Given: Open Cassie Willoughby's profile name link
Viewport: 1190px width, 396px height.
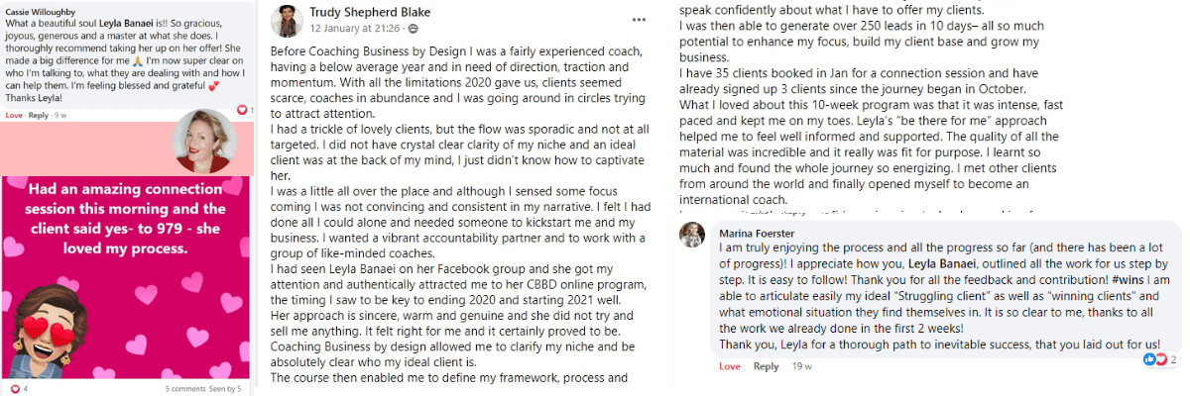Looking at the screenshot, I should coord(39,9).
